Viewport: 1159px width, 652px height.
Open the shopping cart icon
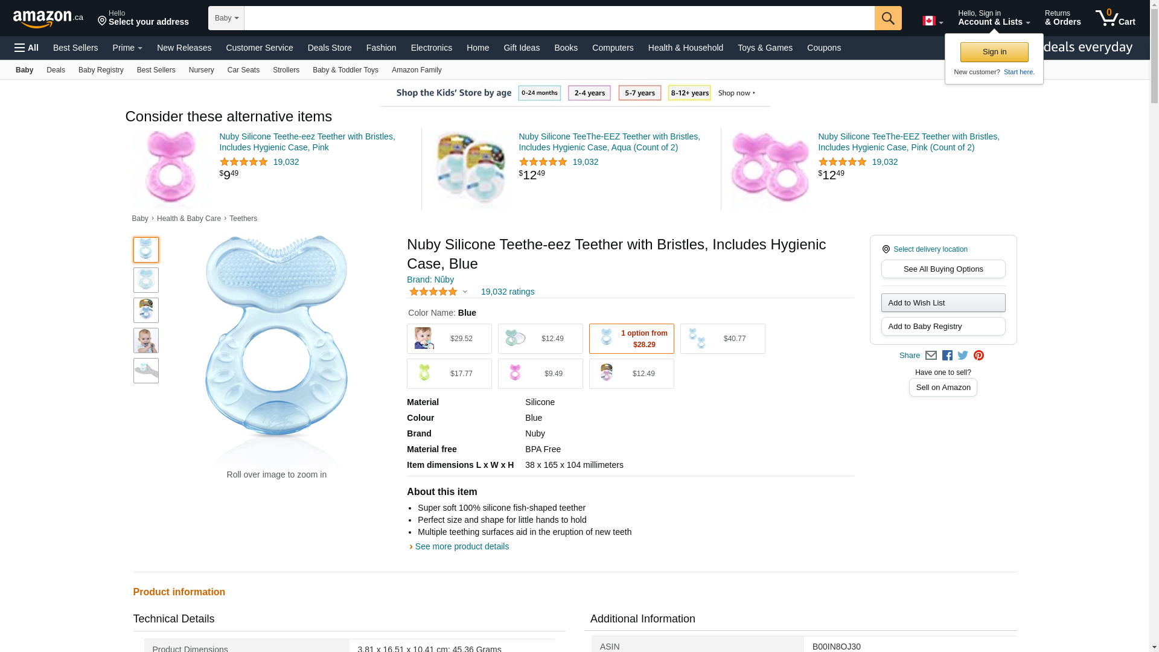point(1115,18)
